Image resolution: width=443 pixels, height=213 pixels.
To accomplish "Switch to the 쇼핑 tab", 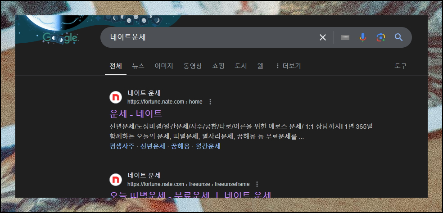I will tap(218, 66).
